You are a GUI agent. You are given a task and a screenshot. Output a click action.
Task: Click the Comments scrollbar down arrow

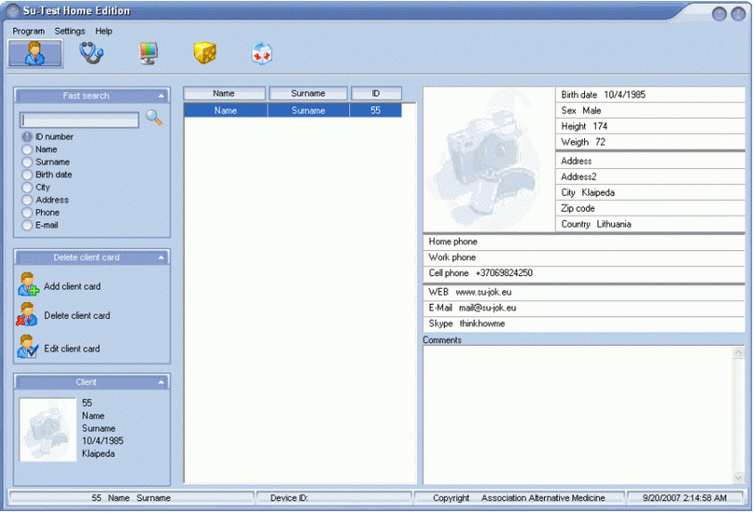point(738,477)
